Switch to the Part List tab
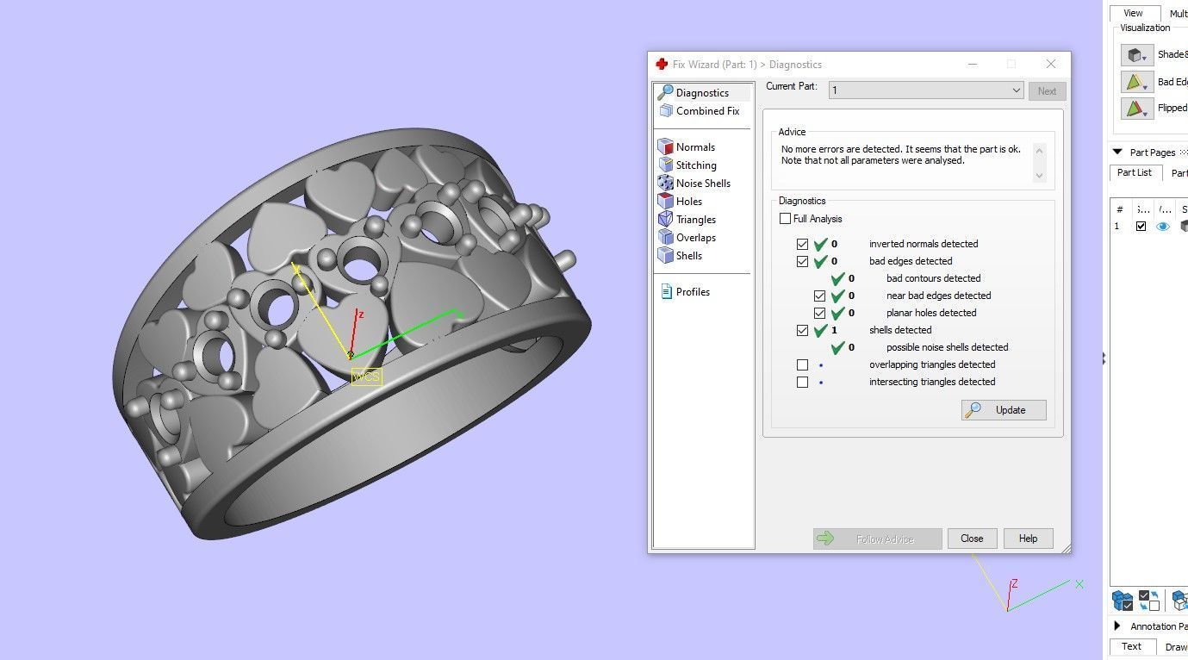 coord(1134,172)
